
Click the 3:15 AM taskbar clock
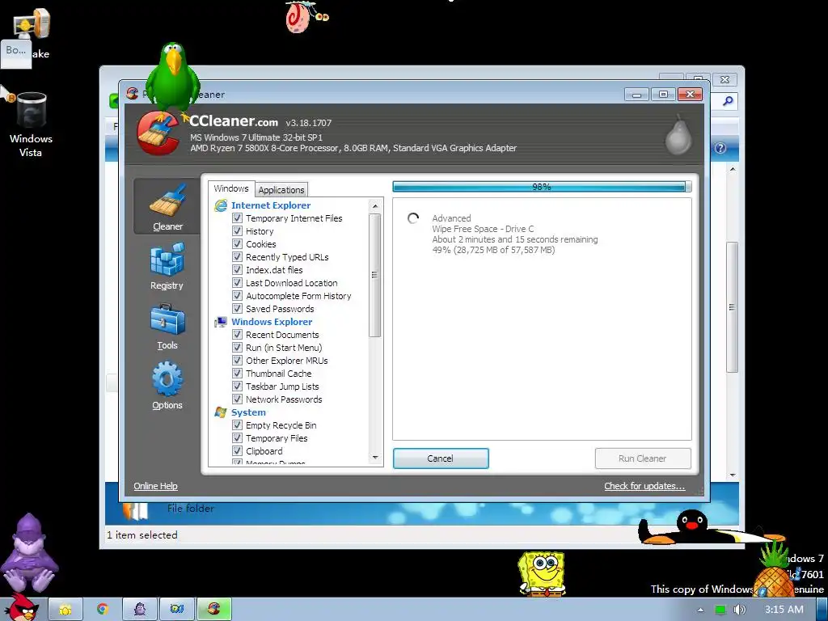click(784, 610)
